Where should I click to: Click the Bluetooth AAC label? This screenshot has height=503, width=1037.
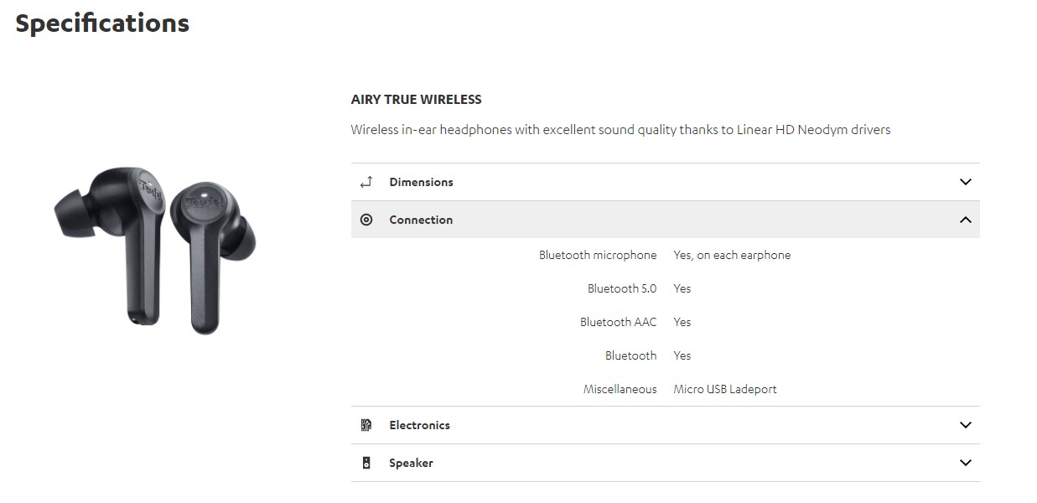tap(618, 322)
